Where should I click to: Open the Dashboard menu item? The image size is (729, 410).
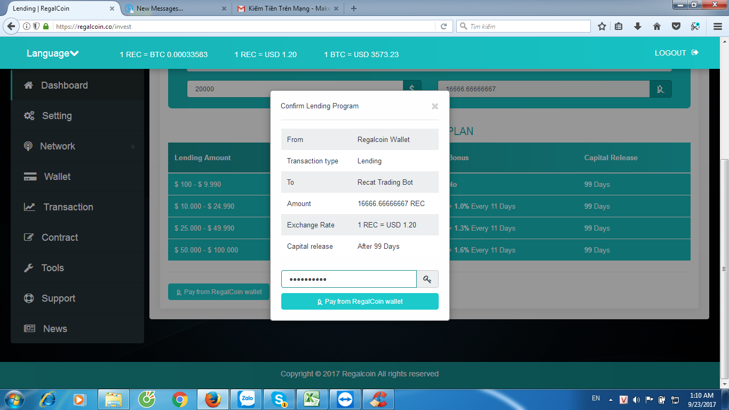pos(77,85)
